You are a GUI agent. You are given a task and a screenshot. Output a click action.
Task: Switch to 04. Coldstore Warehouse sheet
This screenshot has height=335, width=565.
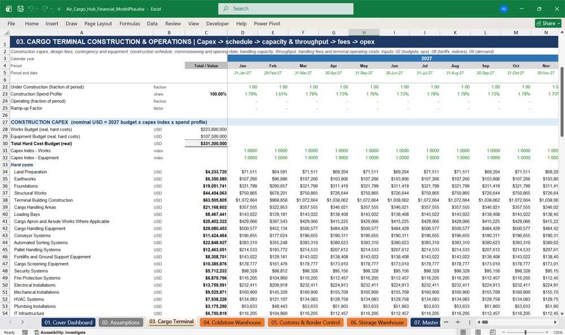pos(232,323)
